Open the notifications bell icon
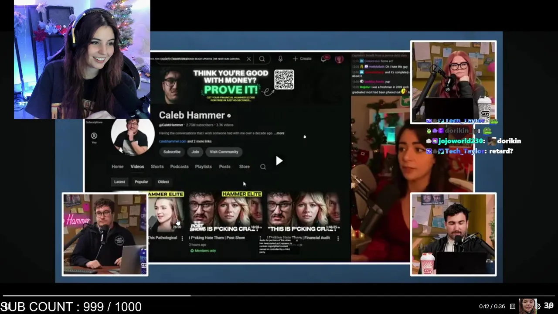The image size is (558, 314). [x=325, y=59]
